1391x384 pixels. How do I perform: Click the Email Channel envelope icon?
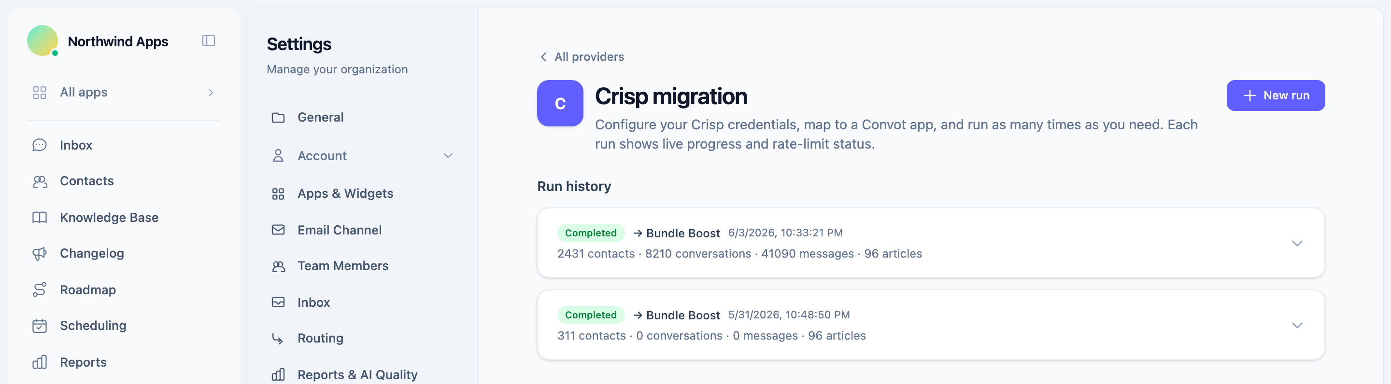coord(278,230)
